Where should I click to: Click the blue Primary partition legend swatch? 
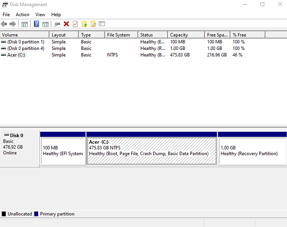pos(36,214)
